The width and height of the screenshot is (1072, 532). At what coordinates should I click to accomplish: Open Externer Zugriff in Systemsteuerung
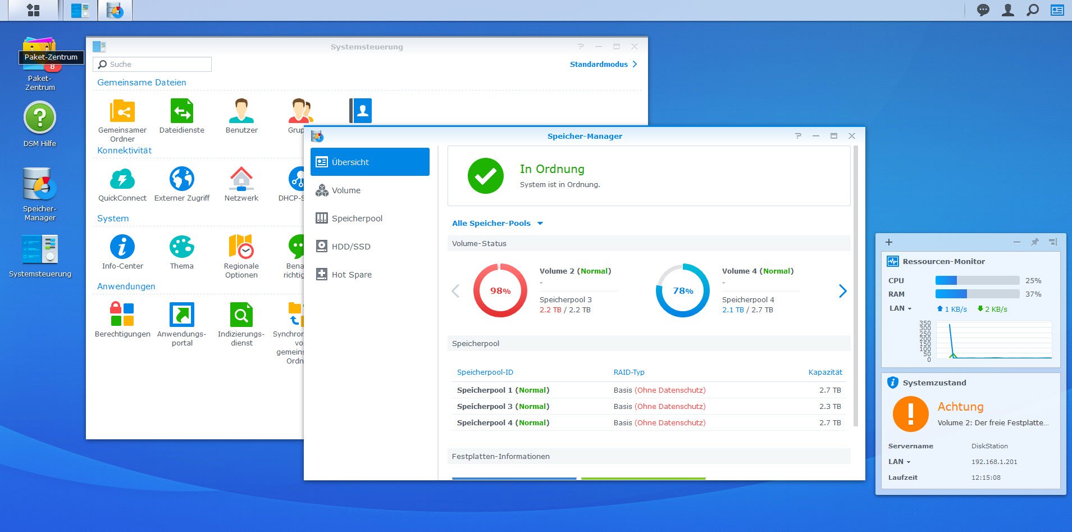click(x=182, y=184)
